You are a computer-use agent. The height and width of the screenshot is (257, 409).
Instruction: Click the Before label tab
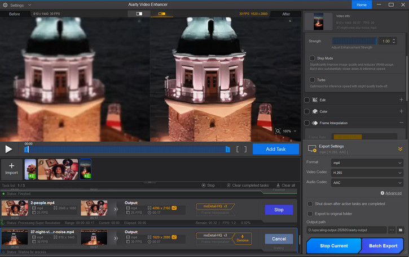14,14
